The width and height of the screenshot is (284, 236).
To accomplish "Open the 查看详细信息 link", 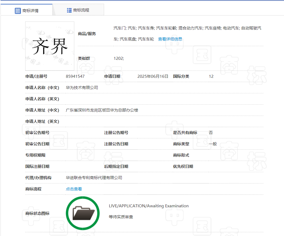I will tap(170, 39).
